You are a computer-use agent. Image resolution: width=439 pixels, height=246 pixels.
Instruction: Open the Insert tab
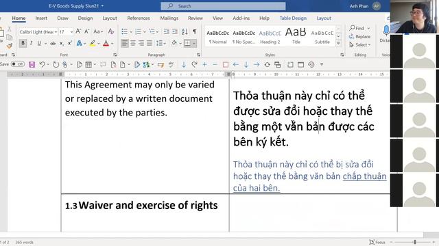[41, 18]
